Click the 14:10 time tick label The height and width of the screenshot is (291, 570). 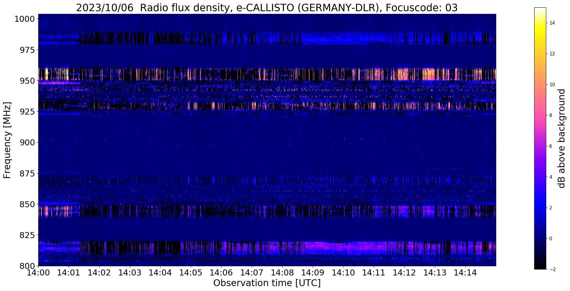tap(343, 272)
